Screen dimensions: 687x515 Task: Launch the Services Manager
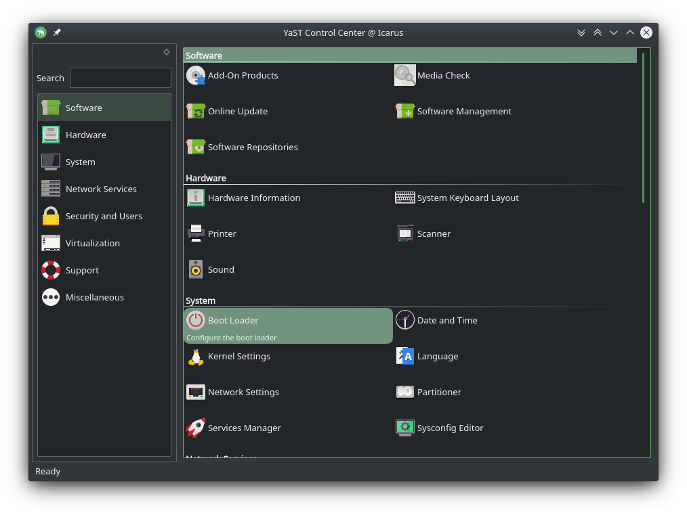[243, 428]
